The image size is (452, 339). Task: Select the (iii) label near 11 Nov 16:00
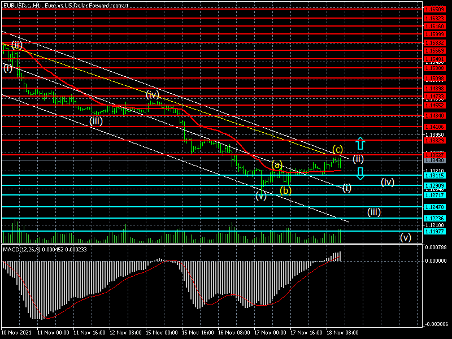pyautogui.click(x=96, y=120)
